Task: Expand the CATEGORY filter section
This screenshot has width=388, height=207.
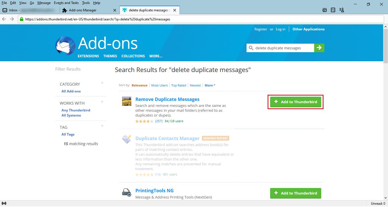Action: pyautogui.click(x=102, y=83)
